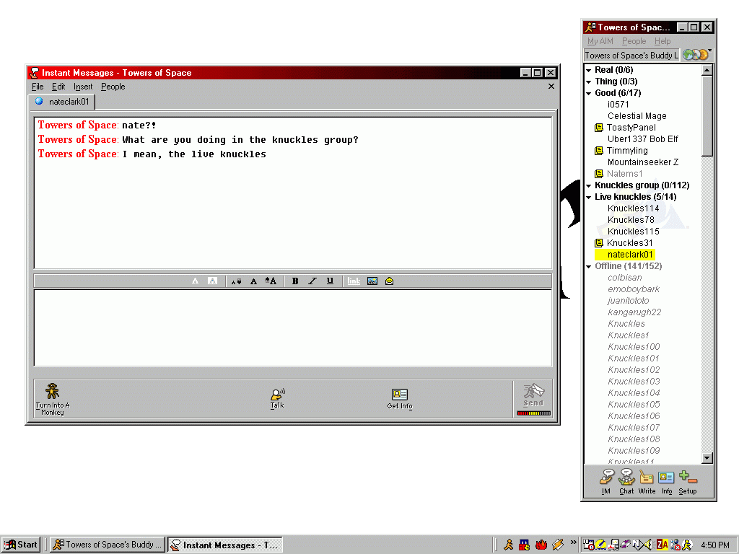Insert a picture using the image icon

372,281
